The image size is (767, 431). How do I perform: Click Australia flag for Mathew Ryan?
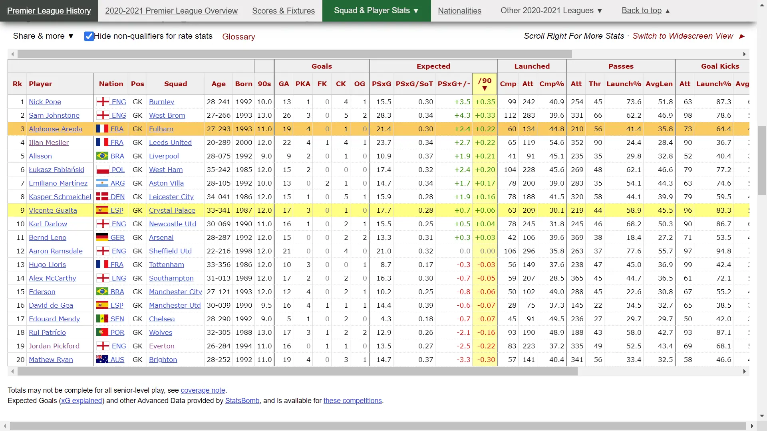[x=102, y=360]
